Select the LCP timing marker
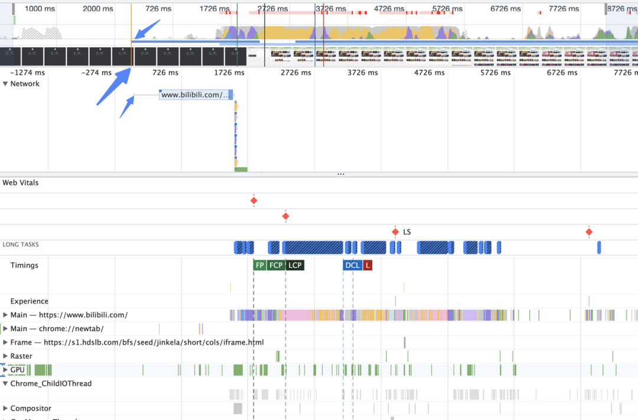Image resolution: width=638 pixels, height=420 pixels. pyautogui.click(x=294, y=265)
